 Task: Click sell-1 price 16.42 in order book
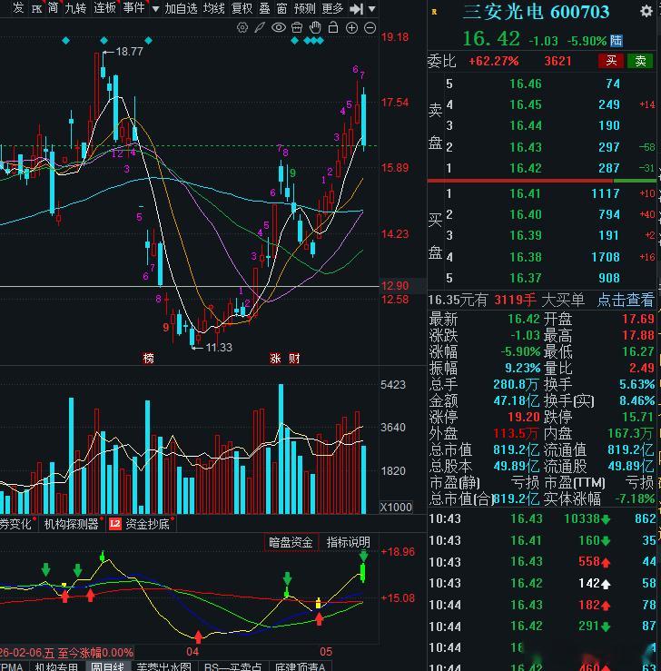click(x=526, y=168)
